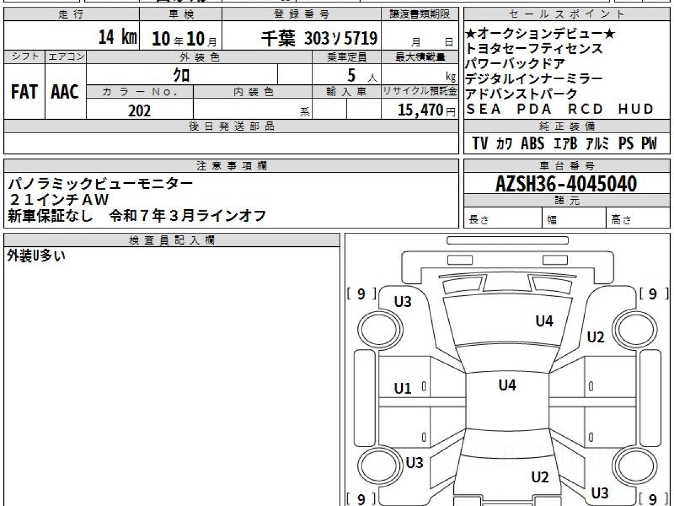Click the U2 mark on the rear hatch
The height and width of the screenshot is (506, 674).
[540, 477]
